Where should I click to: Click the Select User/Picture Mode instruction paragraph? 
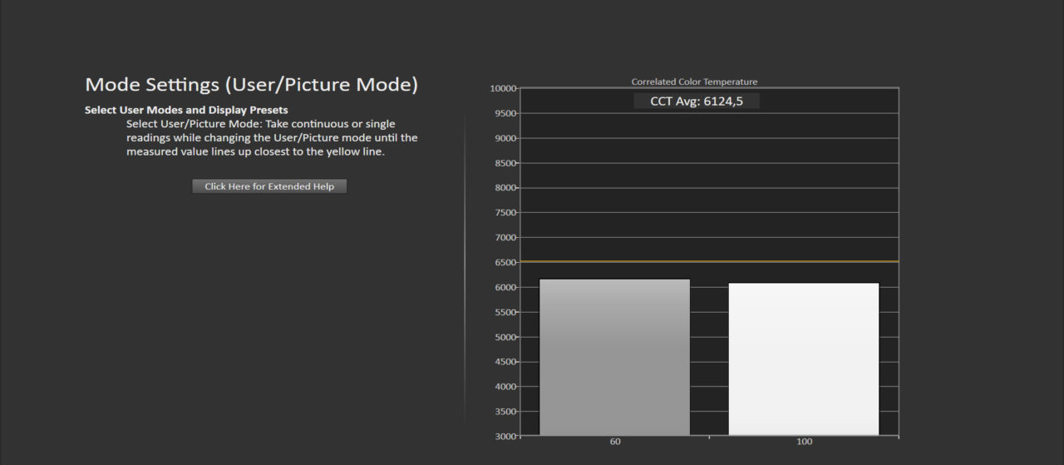[x=272, y=138]
